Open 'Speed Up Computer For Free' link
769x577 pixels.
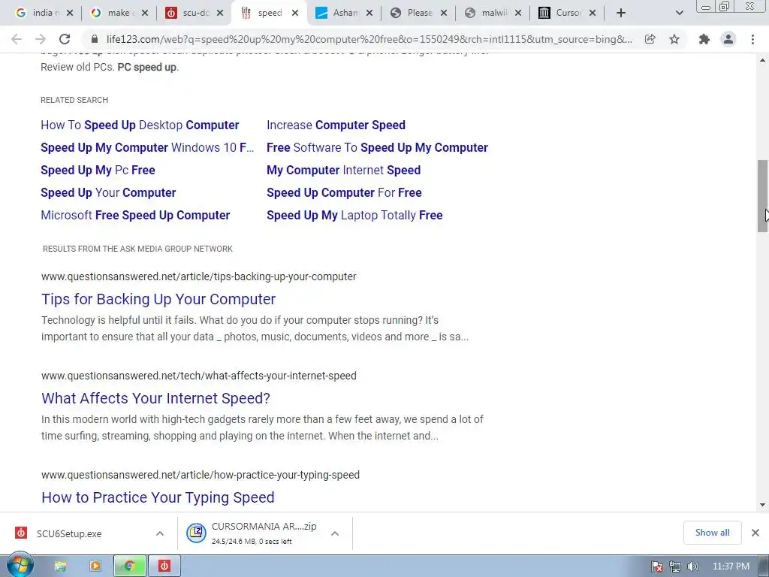pyautogui.click(x=344, y=193)
